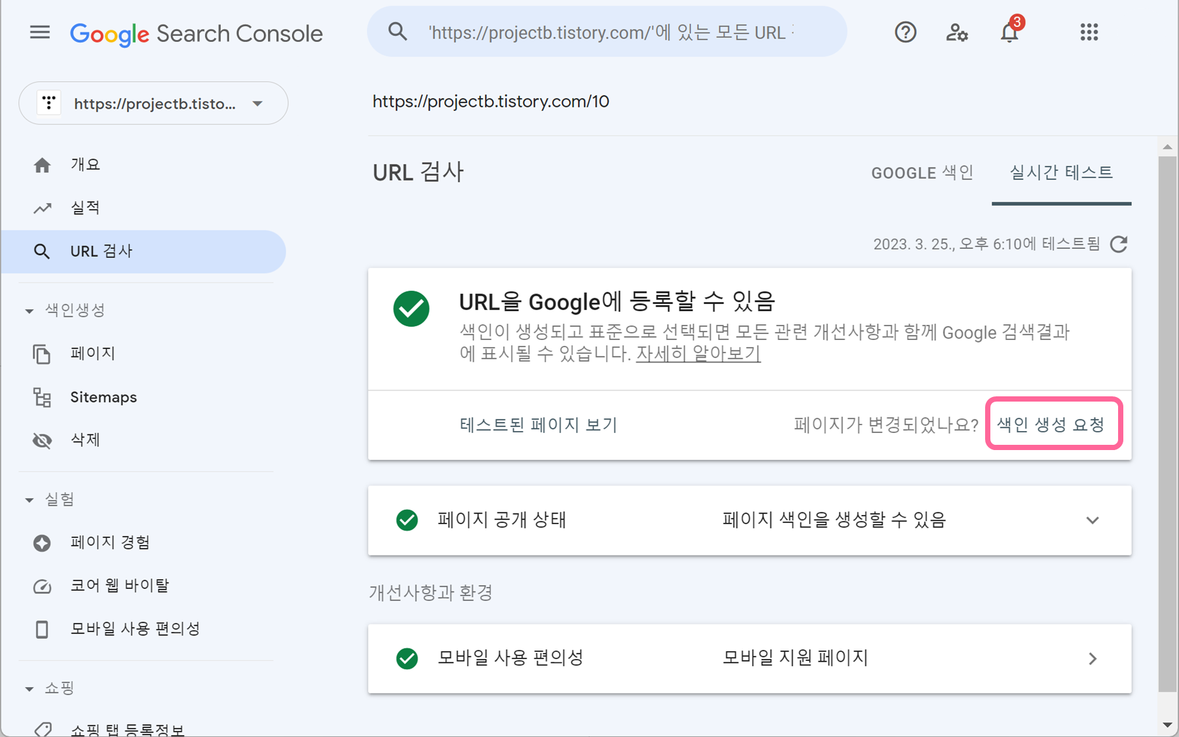Image resolution: width=1179 pixels, height=737 pixels.
Task: Click the 모바일 지원 페이지 text
Action: click(795, 658)
